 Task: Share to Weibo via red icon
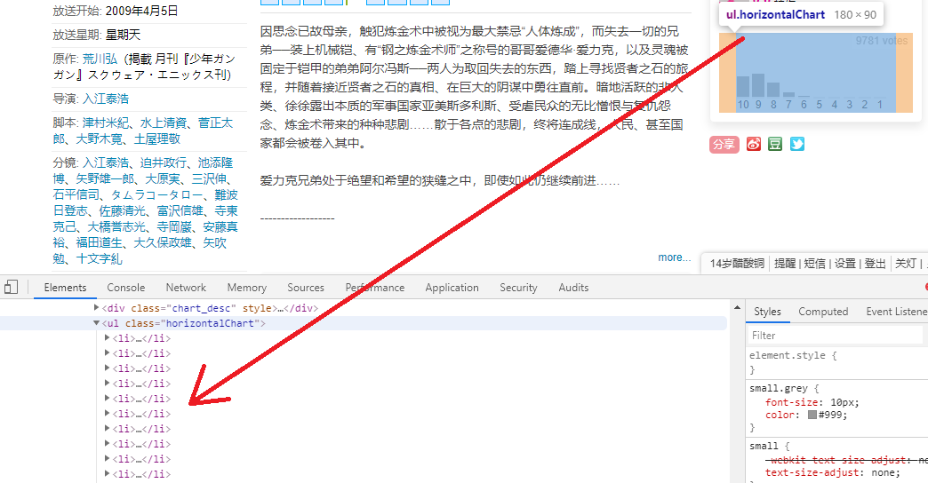click(x=754, y=144)
